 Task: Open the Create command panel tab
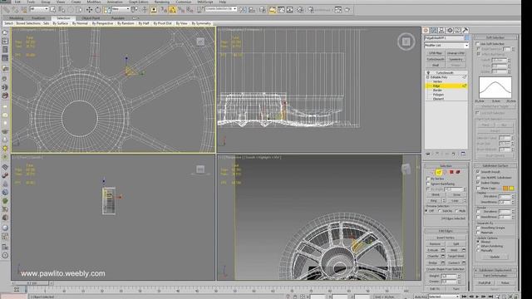[x=426, y=30]
